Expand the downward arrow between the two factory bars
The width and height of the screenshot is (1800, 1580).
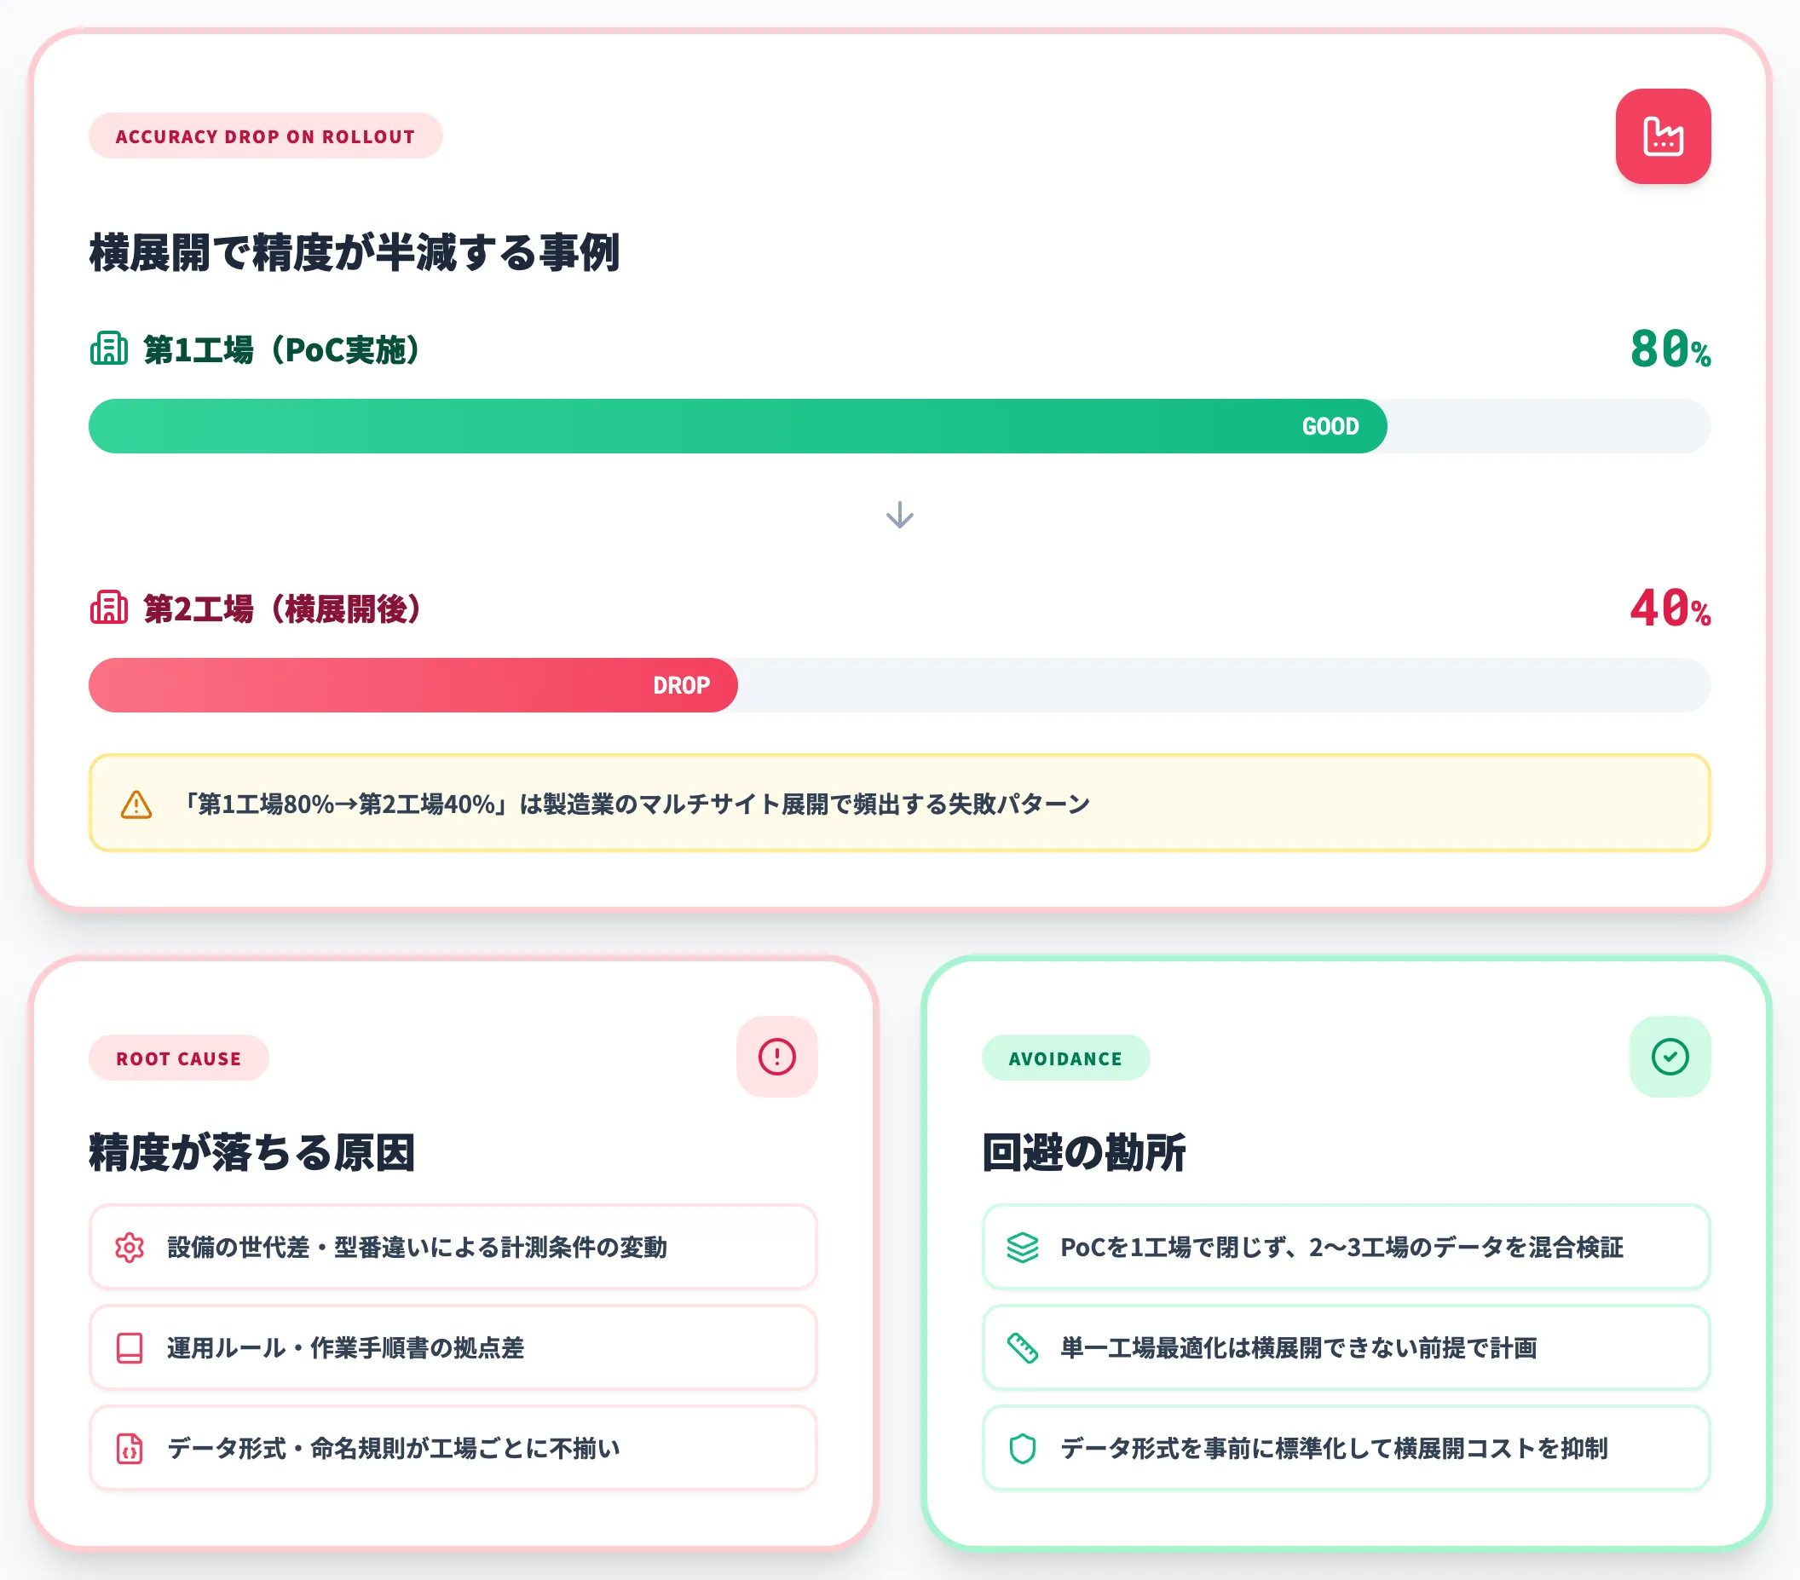click(899, 516)
